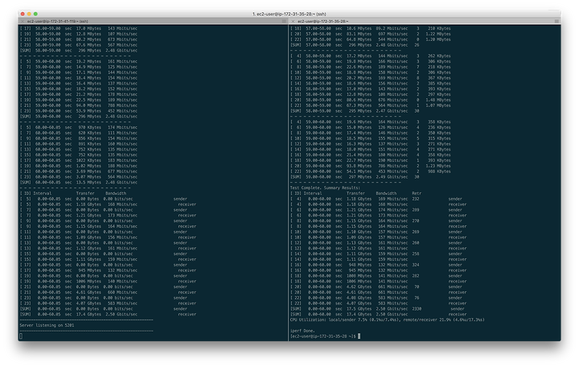
Task: Click the left pane title ec2-user@ip-172-31-41-119
Action: click(x=58, y=22)
